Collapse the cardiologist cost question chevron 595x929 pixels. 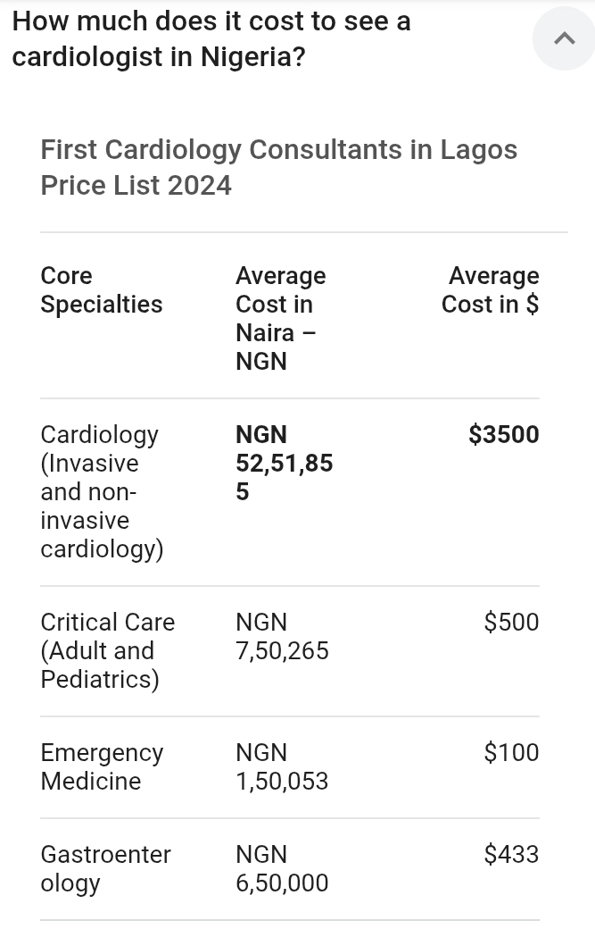(564, 38)
